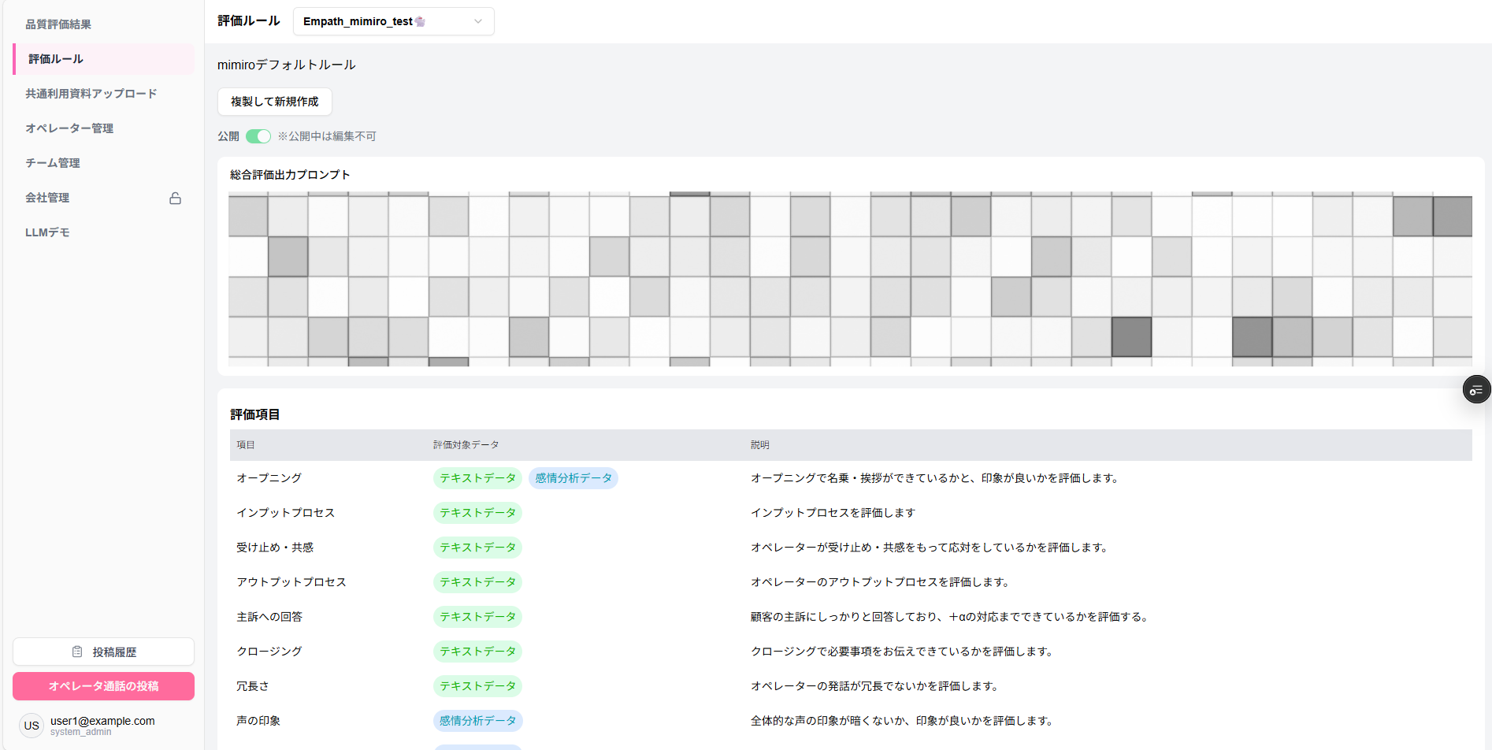Click the lock icon beside 会社管理

click(x=175, y=199)
